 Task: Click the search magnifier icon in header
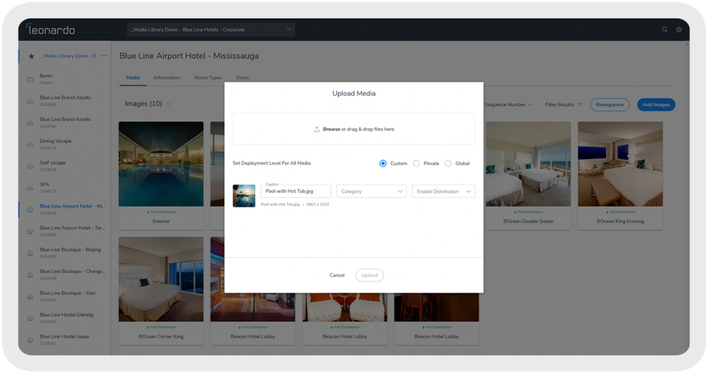(665, 29)
